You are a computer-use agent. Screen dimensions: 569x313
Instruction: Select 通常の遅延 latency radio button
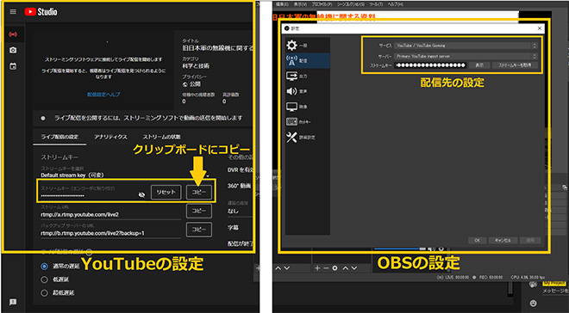[44, 267]
